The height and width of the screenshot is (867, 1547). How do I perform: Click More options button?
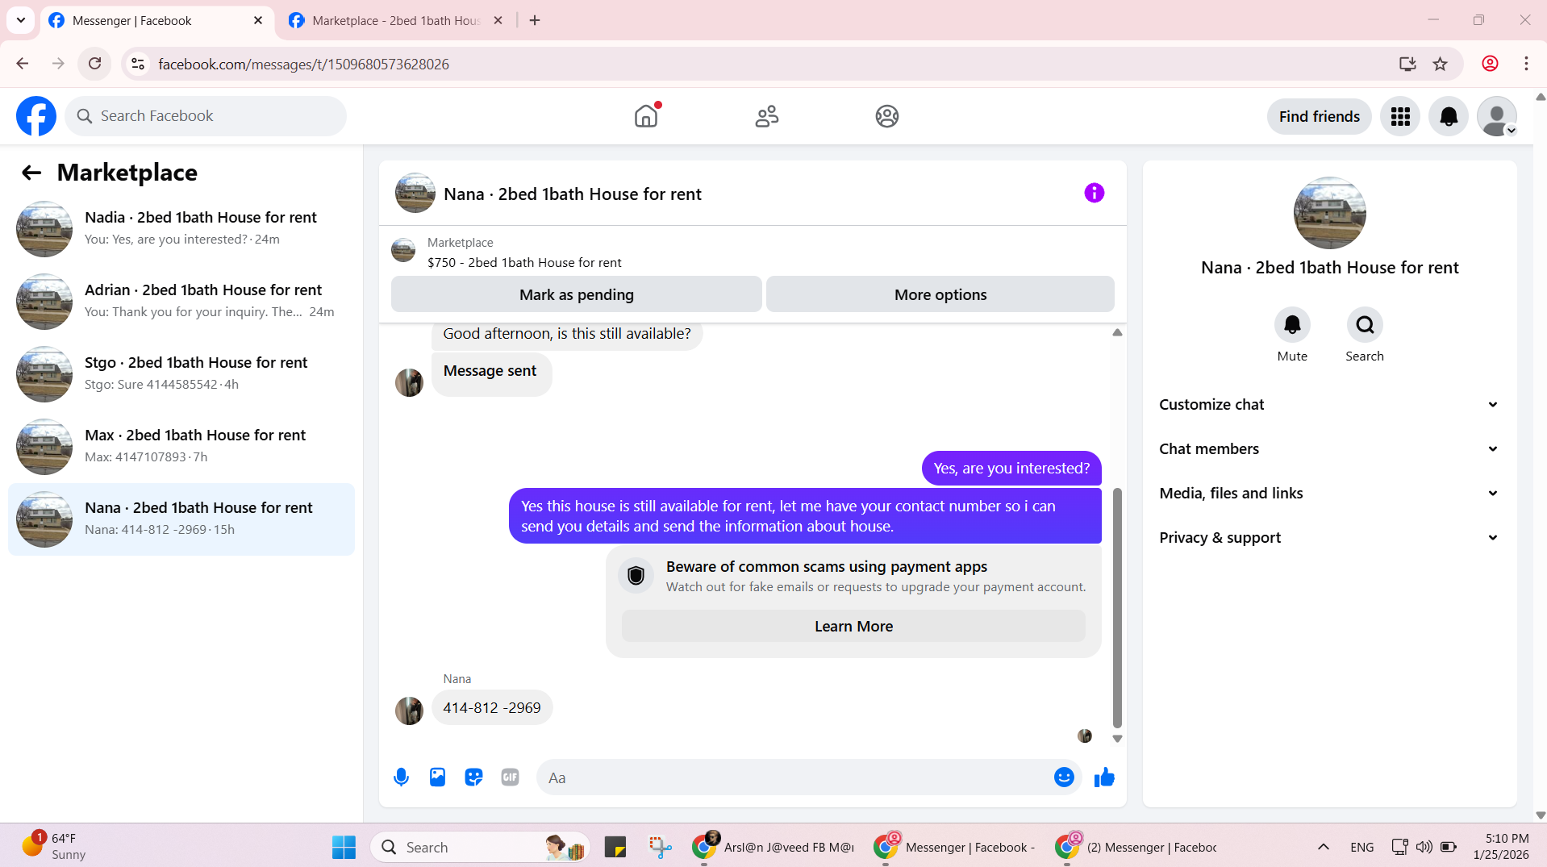pyautogui.click(x=940, y=294)
